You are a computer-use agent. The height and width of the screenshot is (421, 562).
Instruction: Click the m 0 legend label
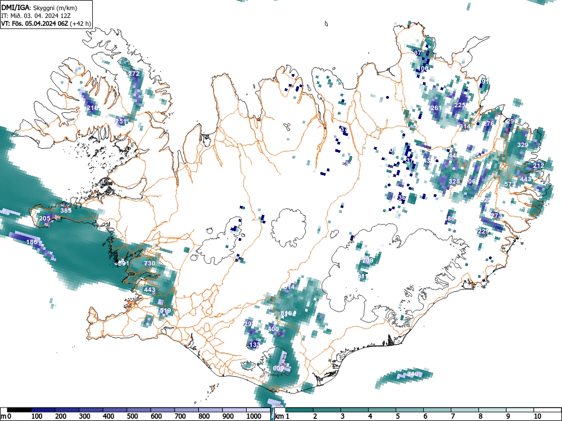pyautogui.click(x=6, y=416)
